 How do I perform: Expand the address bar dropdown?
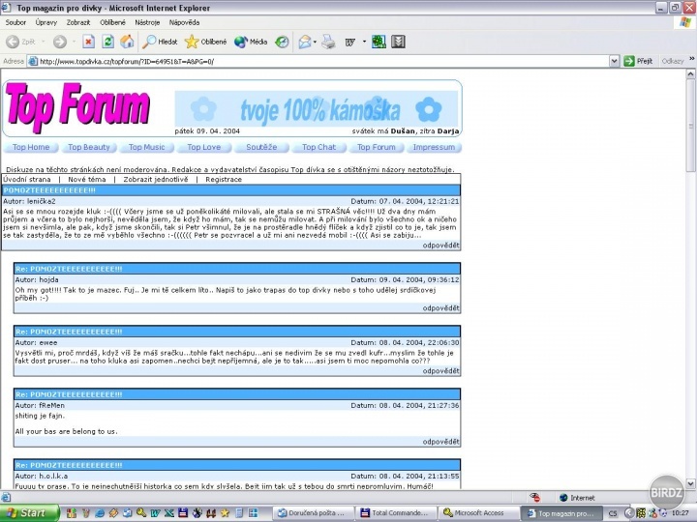tap(614, 61)
